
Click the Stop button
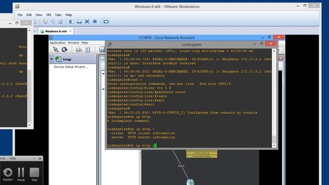[x=34, y=175]
